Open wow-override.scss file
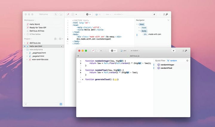Image resolution: width=215 pixels, height=127 pixels. point(40,59)
